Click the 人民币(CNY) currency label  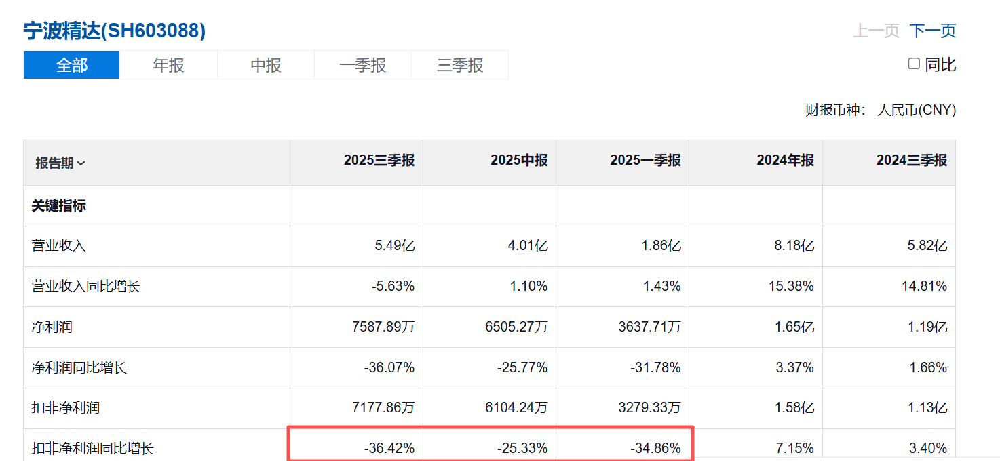pos(917,110)
